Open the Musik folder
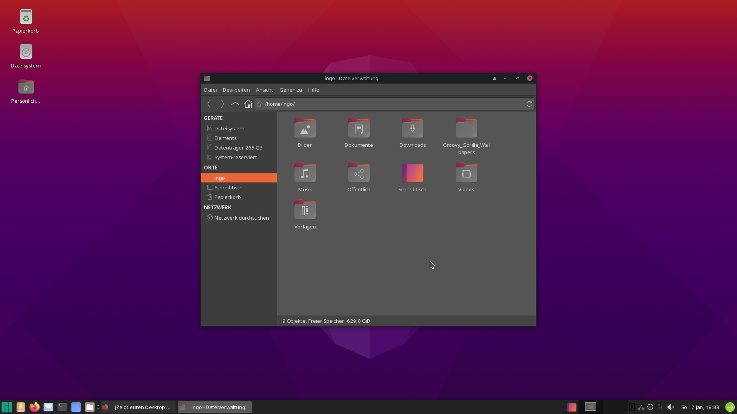Viewport: 737px width, 414px height. (305, 177)
